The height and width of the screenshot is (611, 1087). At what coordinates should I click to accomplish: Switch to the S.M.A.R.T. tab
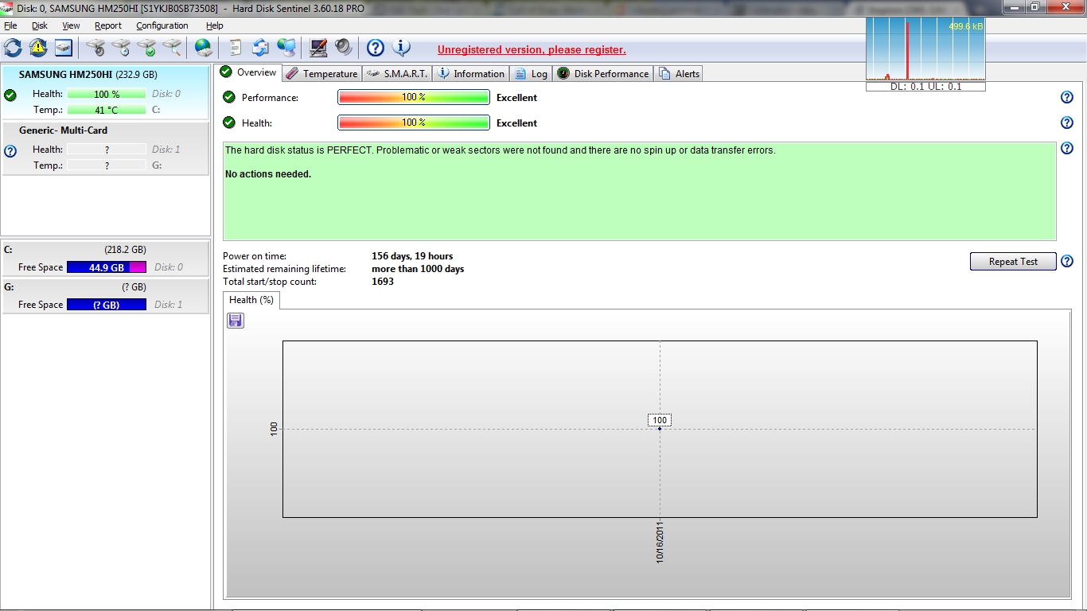point(396,74)
